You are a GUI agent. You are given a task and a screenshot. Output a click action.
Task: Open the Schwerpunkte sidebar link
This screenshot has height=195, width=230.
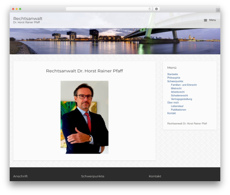175,81
